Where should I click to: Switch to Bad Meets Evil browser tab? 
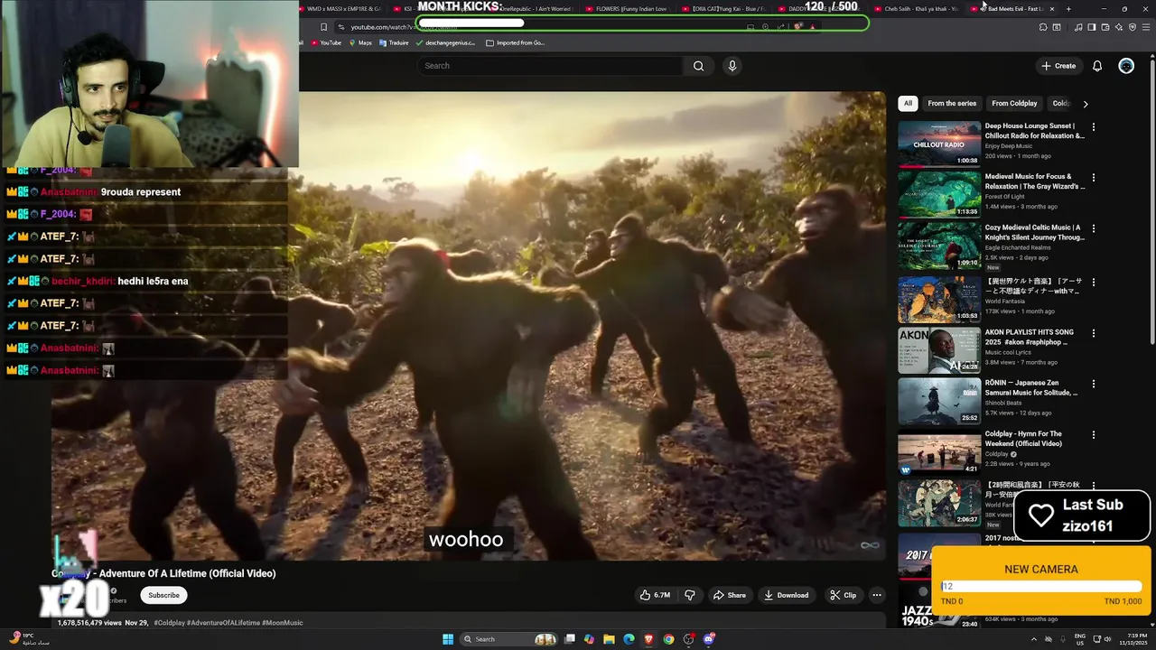[x=1014, y=9]
